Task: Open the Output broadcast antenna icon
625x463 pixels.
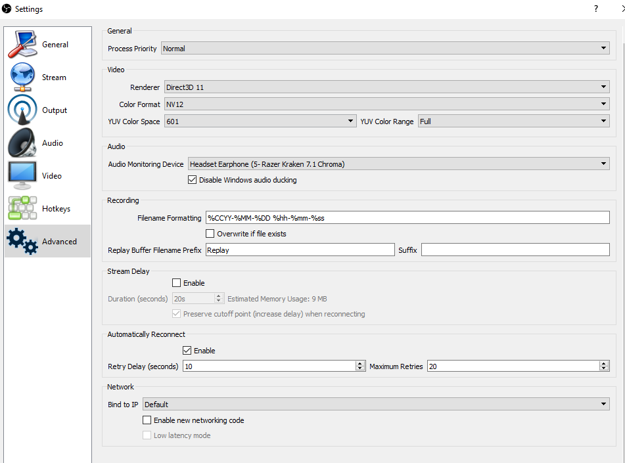Action: [x=22, y=110]
